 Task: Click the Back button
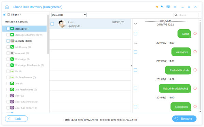coord(16,119)
